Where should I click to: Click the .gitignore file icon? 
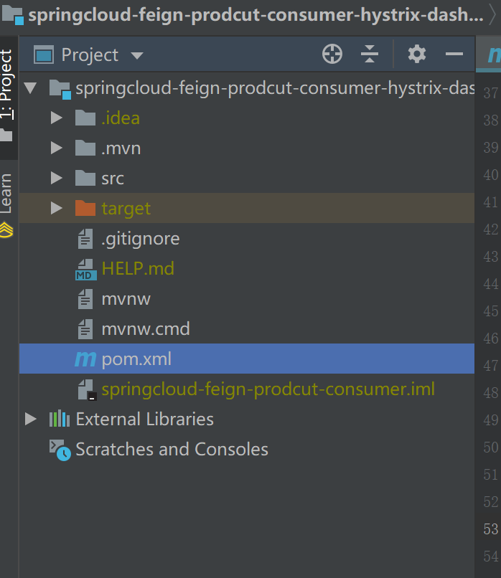[85, 239]
